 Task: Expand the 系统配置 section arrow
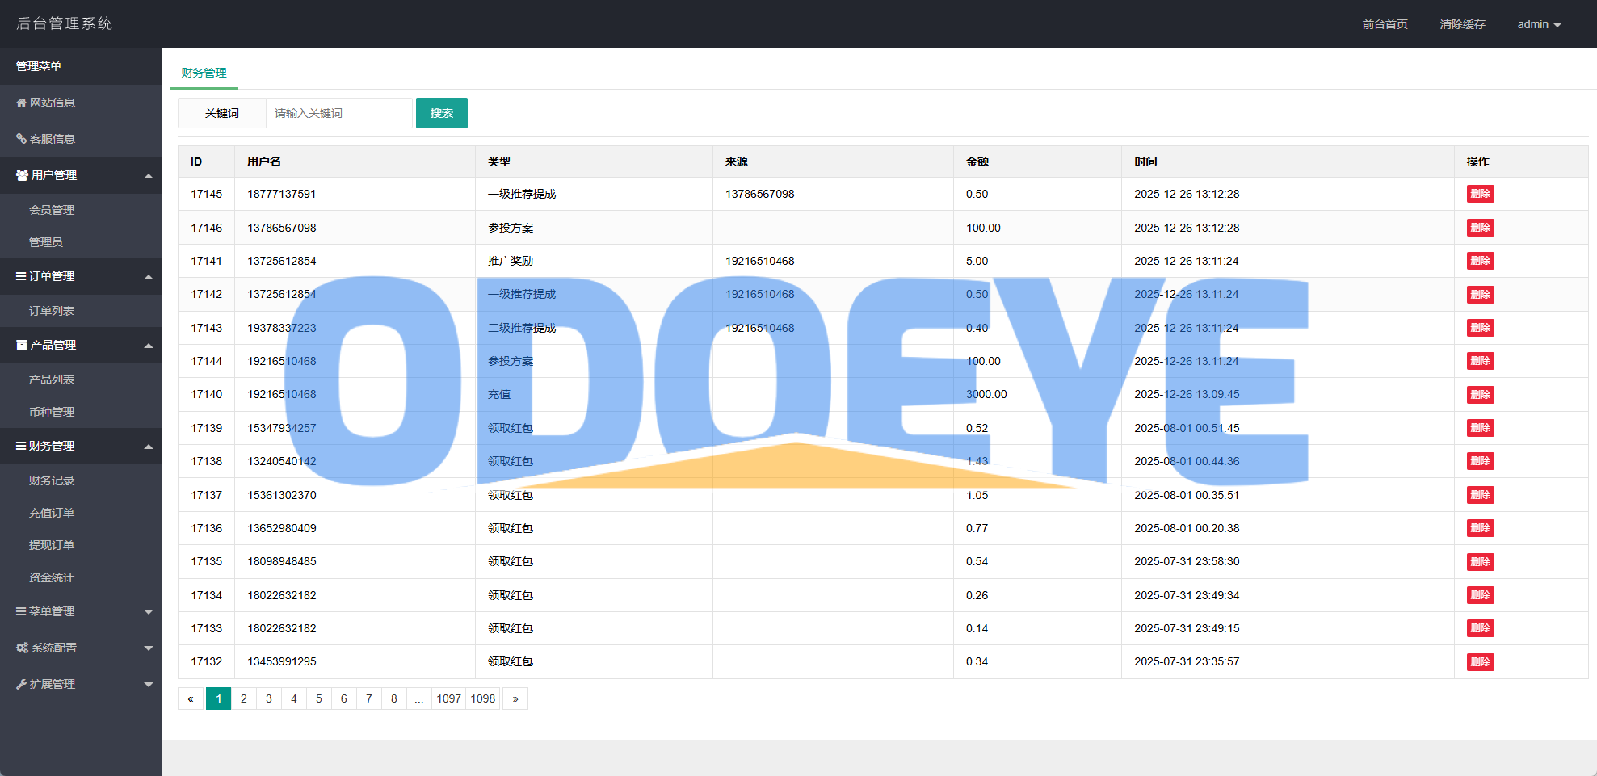click(x=149, y=648)
